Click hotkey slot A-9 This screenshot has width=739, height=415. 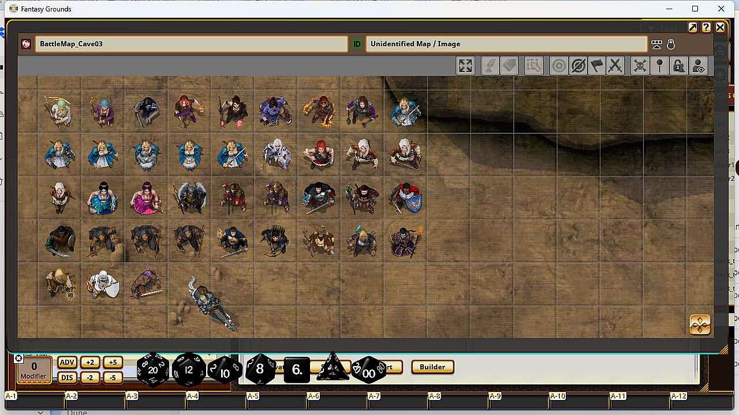(x=518, y=400)
